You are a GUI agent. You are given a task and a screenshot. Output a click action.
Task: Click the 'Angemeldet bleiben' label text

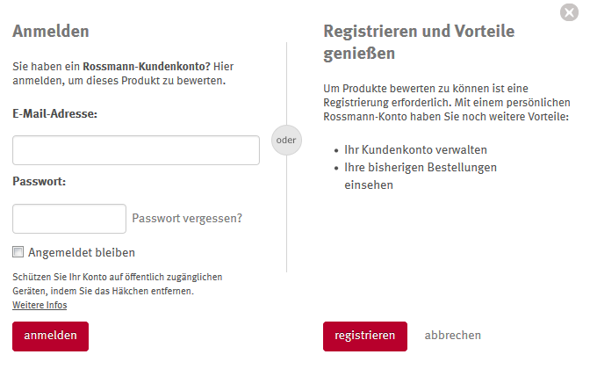(x=82, y=252)
